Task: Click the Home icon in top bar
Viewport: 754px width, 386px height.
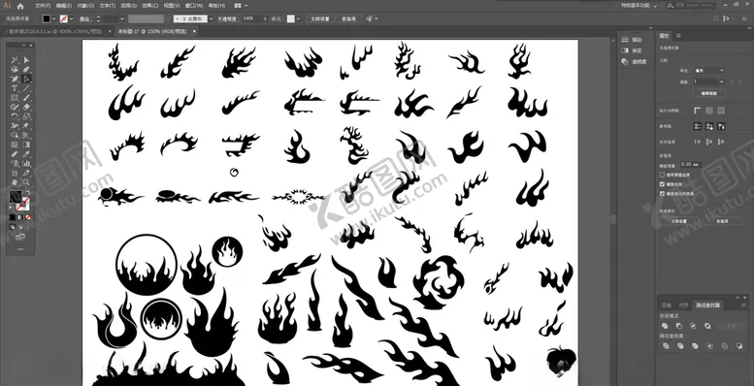Action: [20, 6]
